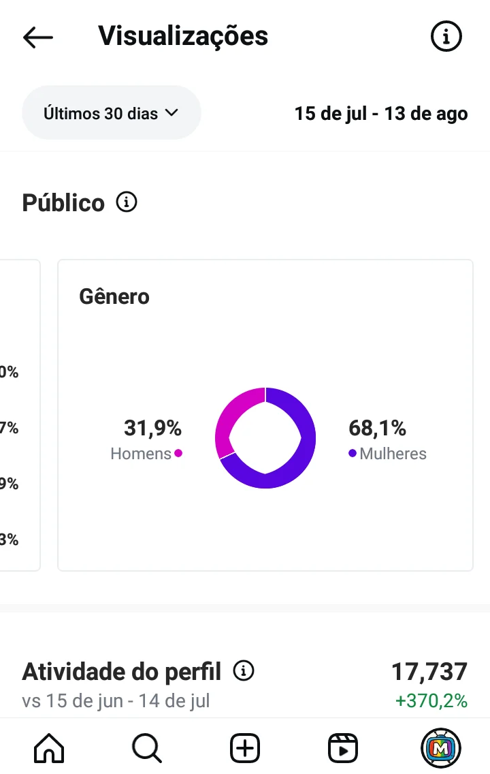Open profile avatar in bottom bar
Viewport: 490px width, 774px height.
coord(441,748)
